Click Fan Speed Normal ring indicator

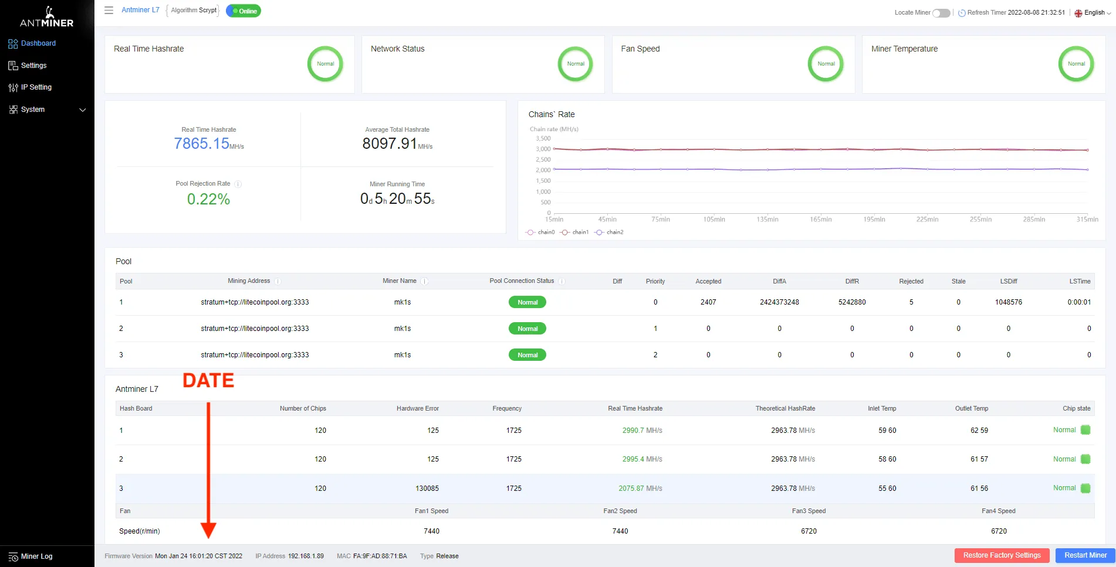[x=826, y=64]
